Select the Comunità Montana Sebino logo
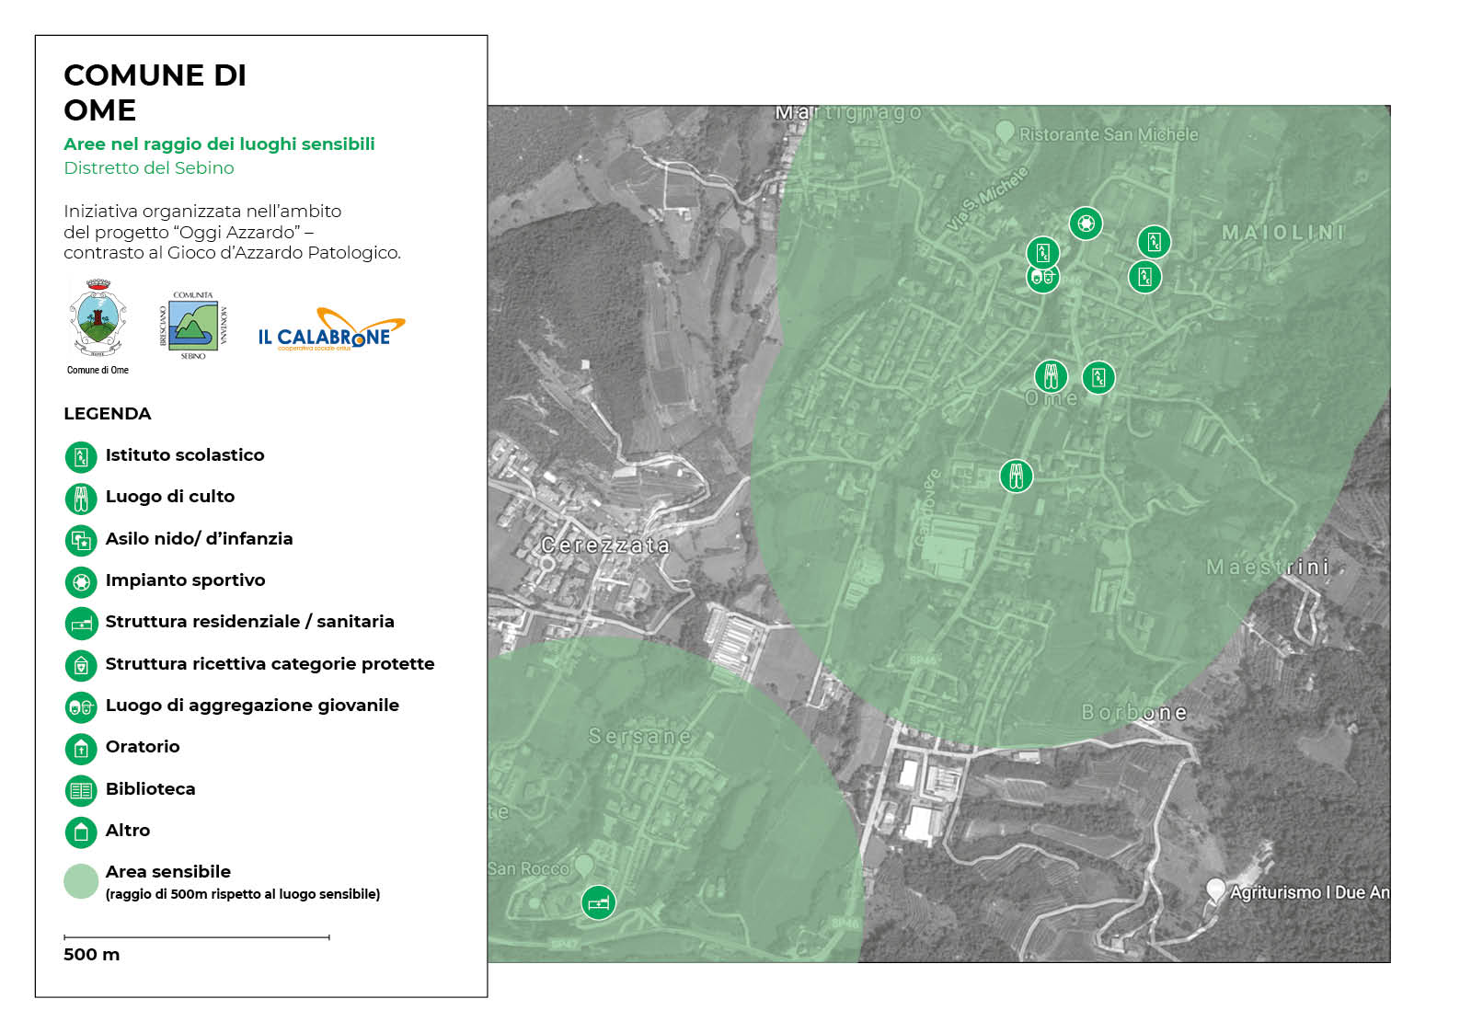 pos(193,326)
